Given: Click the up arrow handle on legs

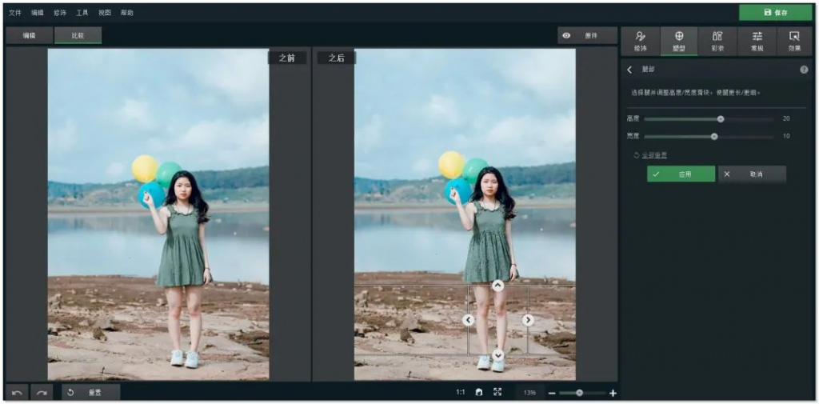Looking at the screenshot, I should [497, 285].
